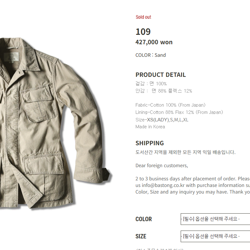Click the "COLOR : Sand" text
Image resolution: width=250 pixels, height=250 pixels.
151,55
